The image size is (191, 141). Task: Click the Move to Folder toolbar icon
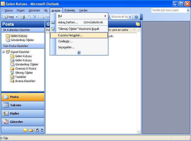click(29, 17)
